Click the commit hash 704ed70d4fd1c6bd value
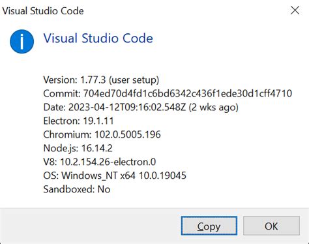The height and width of the screenshot is (244, 309). click(188, 93)
